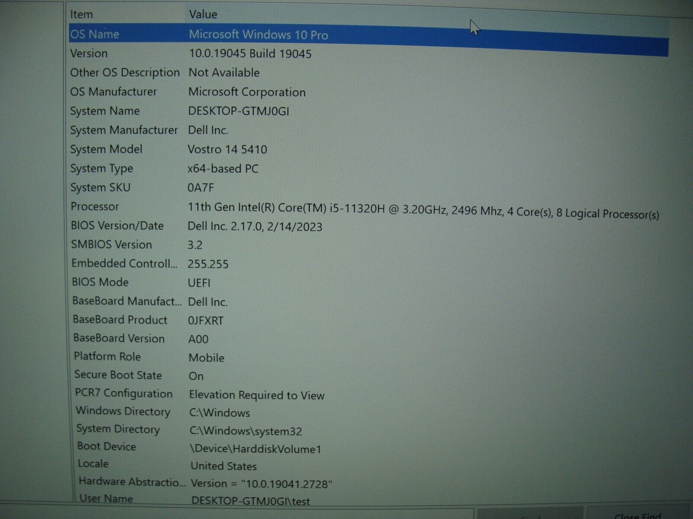Select the BIOS Version/Date row label
Viewport: 693px width, 519px height.
pyautogui.click(x=117, y=226)
